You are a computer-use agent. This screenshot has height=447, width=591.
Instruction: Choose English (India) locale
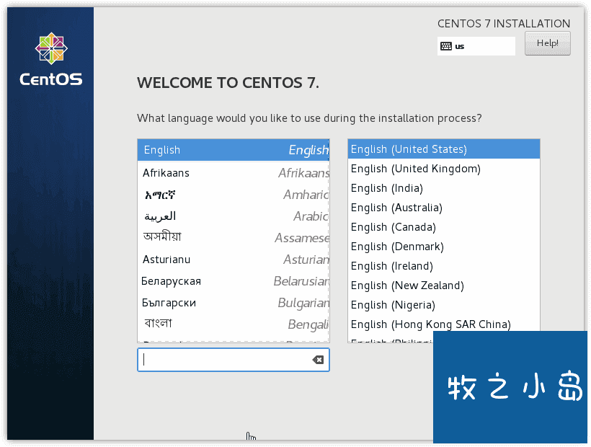pyautogui.click(x=444, y=188)
